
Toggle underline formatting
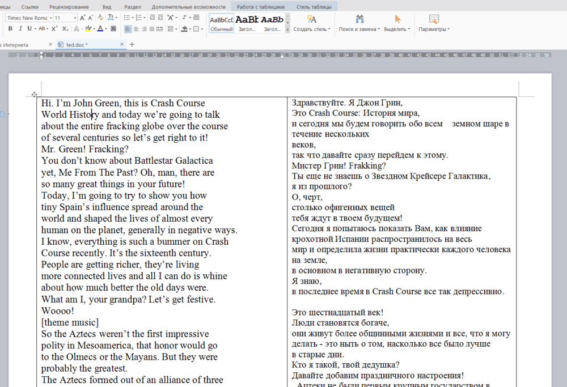(x=29, y=28)
